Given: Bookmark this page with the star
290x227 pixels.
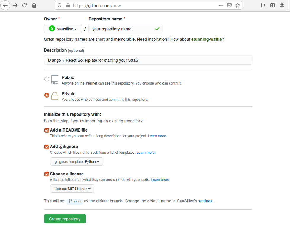Looking at the screenshot, I should tap(237, 5).
